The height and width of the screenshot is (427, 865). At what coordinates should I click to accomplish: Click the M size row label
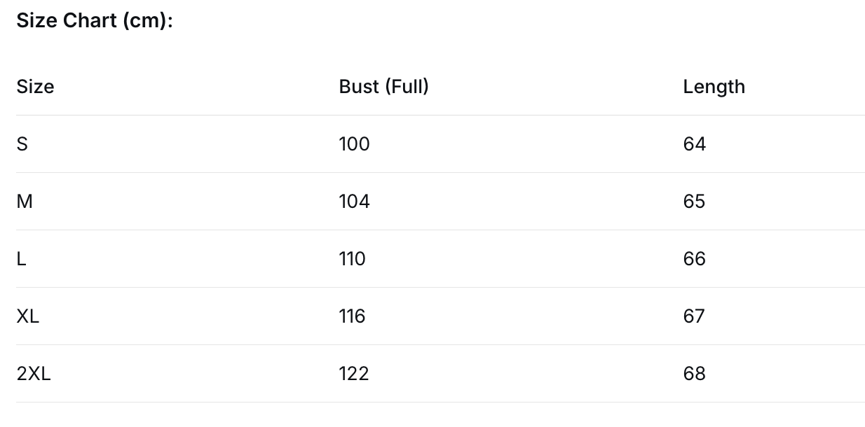[x=25, y=202]
